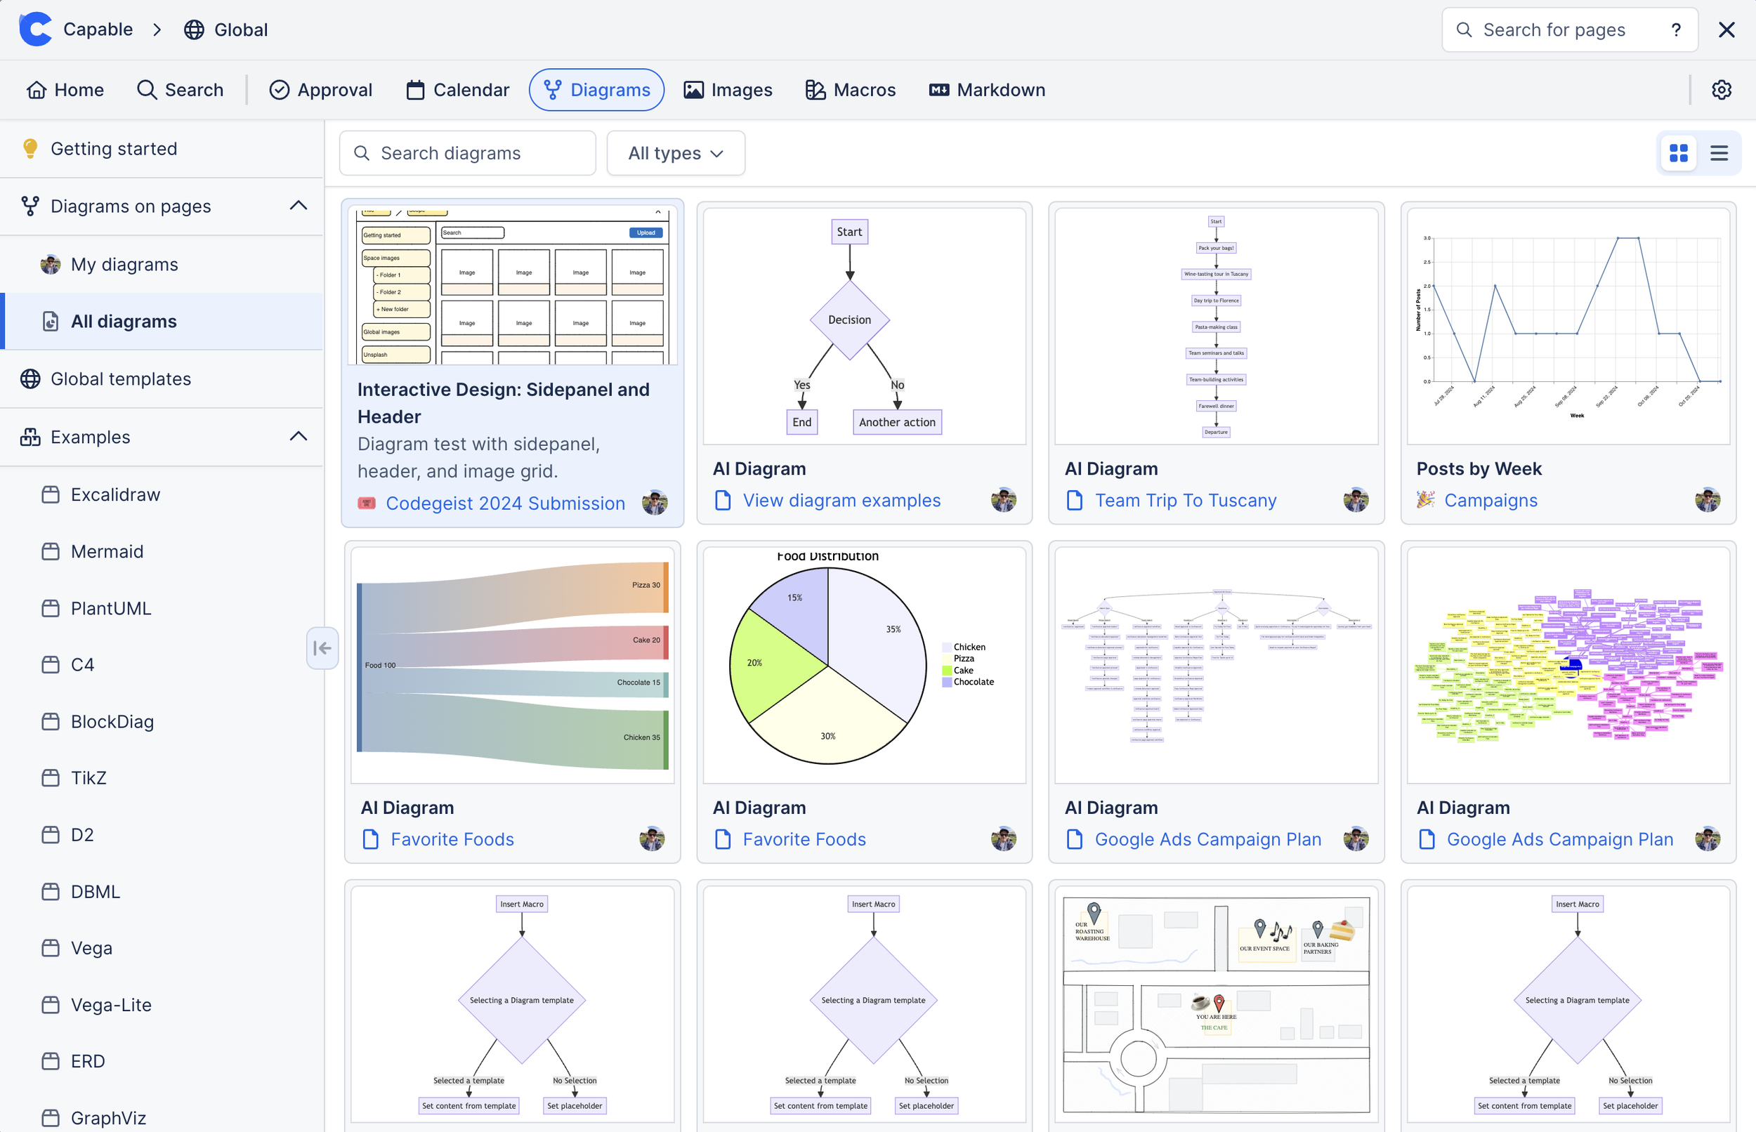
Task: Click author avatar on Posts by Week card
Action: (x=1708, y=500)
